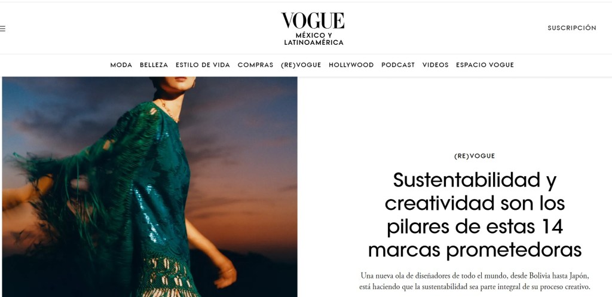Select Estilo de Vida section
Image resolution: width=612 pixels, height=297 pixels.
pyautogui.click(x=203, y=65)
